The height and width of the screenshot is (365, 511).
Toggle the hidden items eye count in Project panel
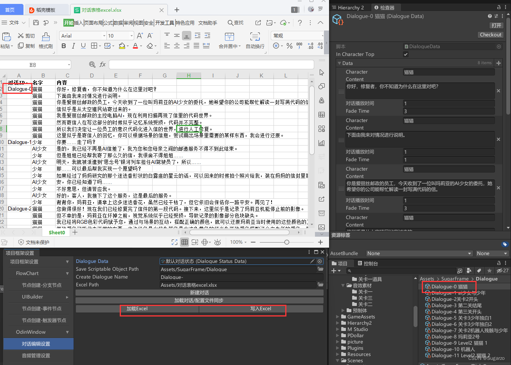point(502,270)
